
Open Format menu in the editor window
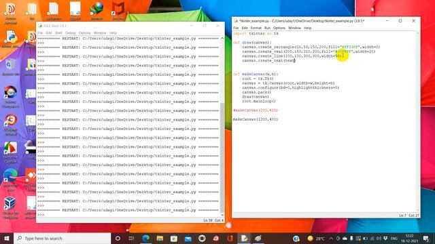[256, 28]
